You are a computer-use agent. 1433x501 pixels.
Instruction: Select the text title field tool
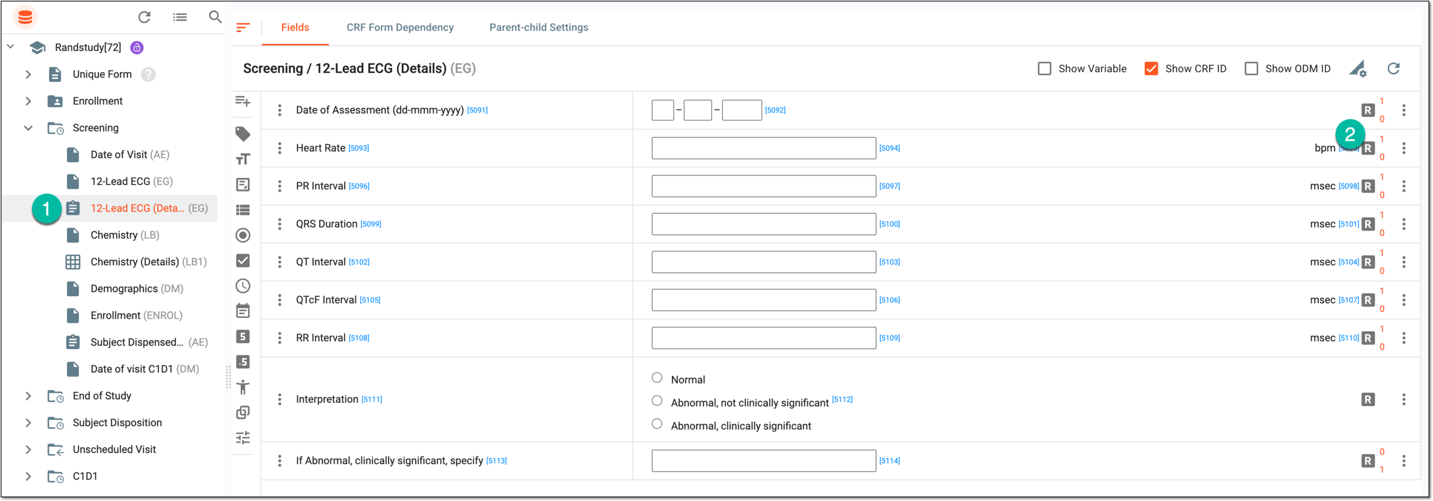pyautogui.click(x=243, y=159)
